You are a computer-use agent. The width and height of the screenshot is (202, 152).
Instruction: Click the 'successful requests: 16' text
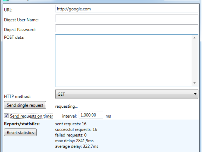point(76,129)
